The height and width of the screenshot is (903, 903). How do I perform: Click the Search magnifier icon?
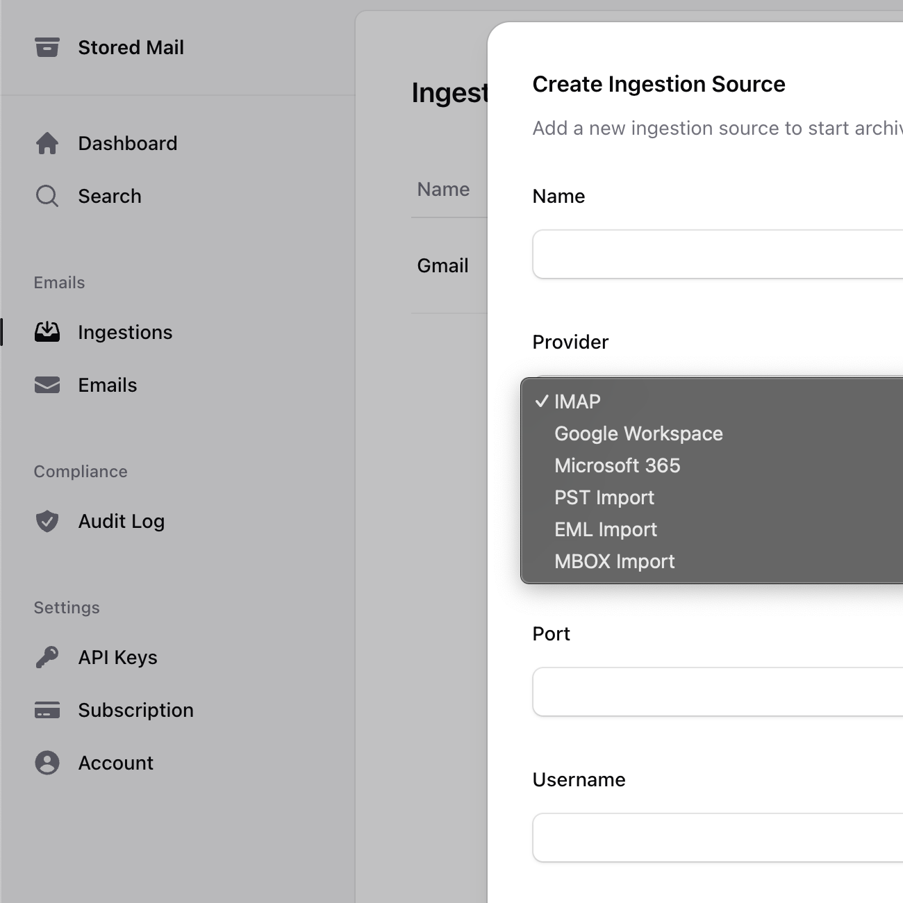click(47, 196)
